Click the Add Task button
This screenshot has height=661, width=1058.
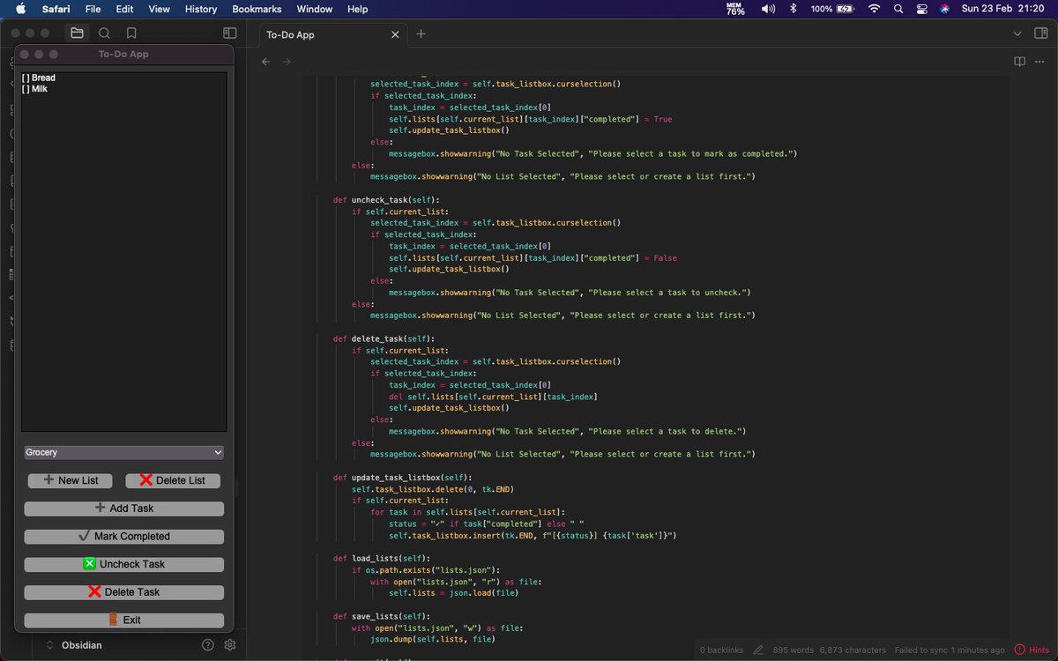point(124,509)
